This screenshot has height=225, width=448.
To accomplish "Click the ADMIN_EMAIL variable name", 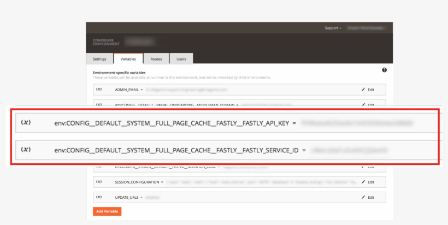I will pos(127,90).
